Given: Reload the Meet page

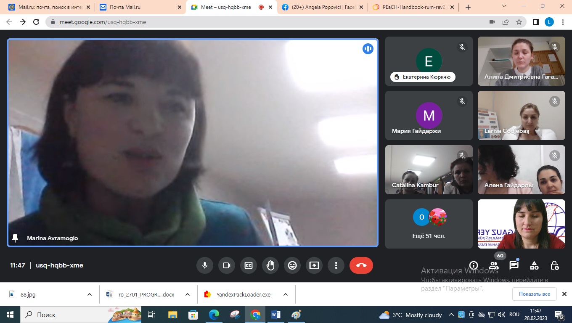Looking at the screenshot, I should pos(36,22).
